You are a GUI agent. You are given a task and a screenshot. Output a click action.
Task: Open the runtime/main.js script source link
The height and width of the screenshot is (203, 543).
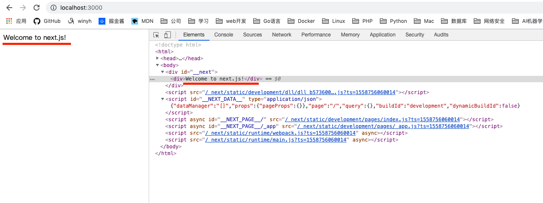click(276, 140)
